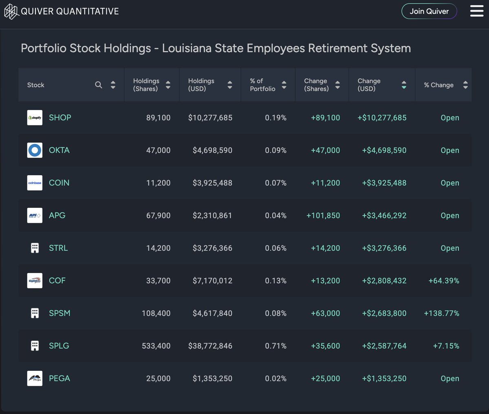Click the 89,100 shares holdings cell

point(159,118)
